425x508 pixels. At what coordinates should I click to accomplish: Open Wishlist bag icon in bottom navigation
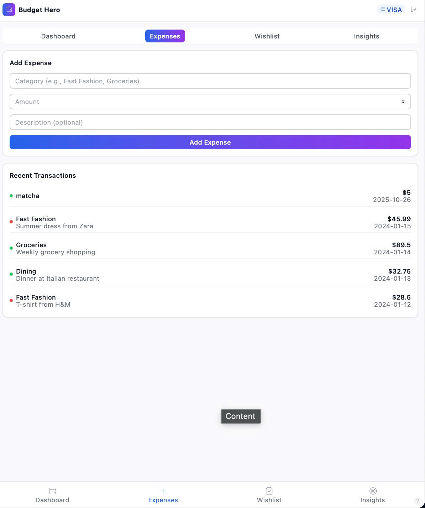(269, 491)
